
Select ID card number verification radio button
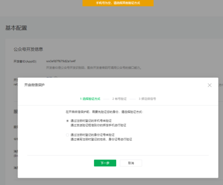(67, 135)
